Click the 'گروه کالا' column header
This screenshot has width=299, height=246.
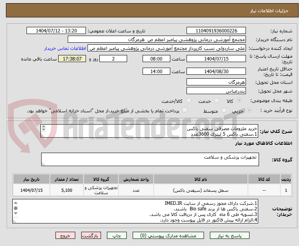point(101,179)
